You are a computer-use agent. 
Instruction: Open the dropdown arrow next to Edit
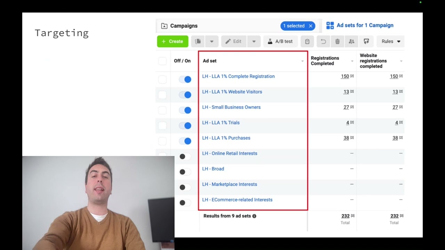[254, 41]
